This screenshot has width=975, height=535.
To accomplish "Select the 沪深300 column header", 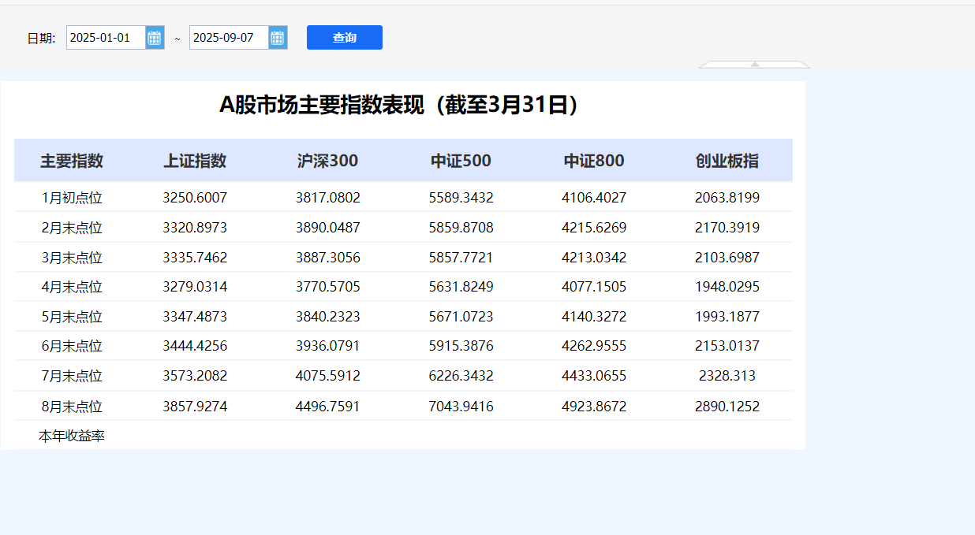I will coord(327,161).
